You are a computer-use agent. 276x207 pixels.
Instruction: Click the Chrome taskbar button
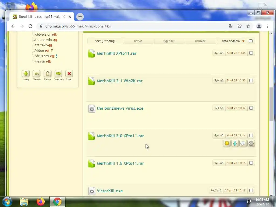57,202
